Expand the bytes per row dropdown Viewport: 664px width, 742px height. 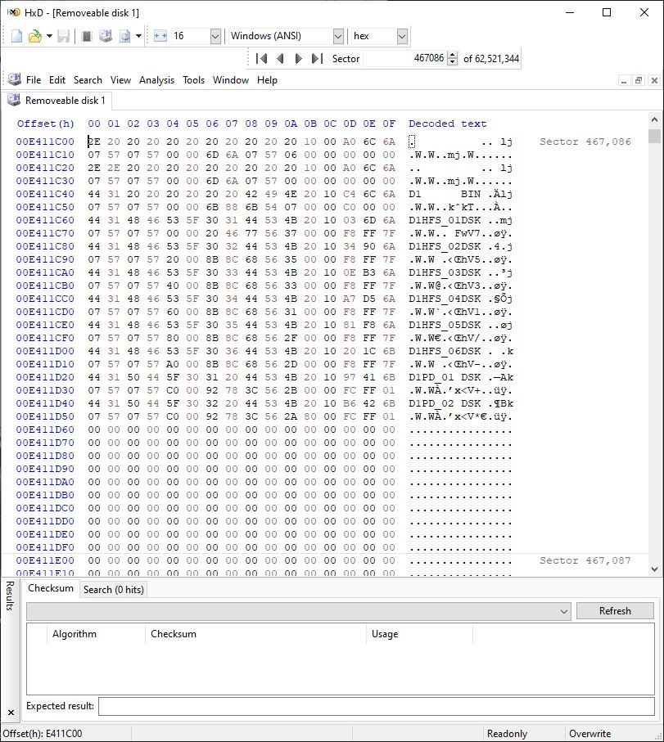tap(215, 36)
